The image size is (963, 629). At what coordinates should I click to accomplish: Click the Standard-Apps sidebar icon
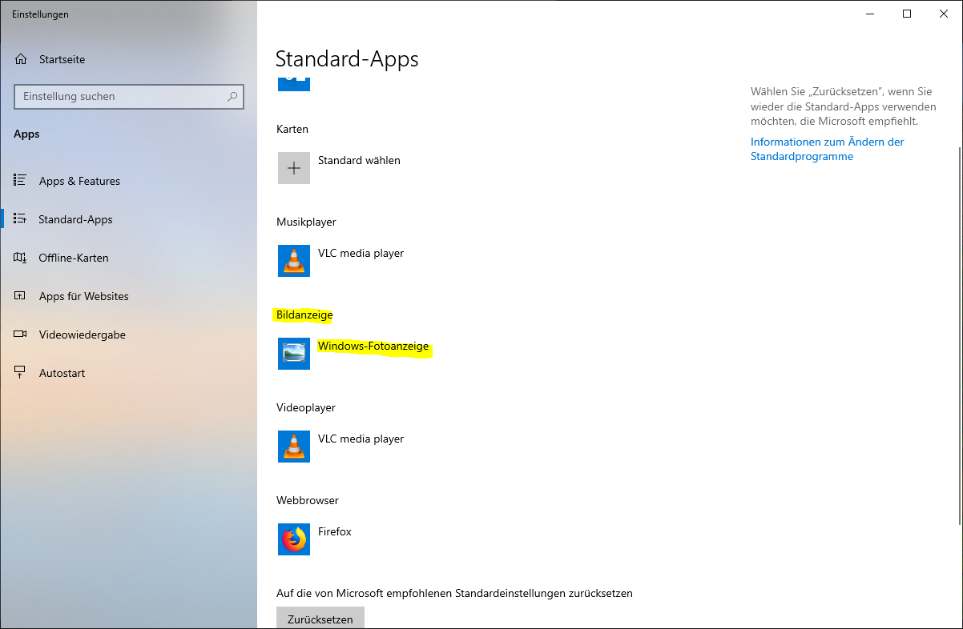(x=21, y=219)
